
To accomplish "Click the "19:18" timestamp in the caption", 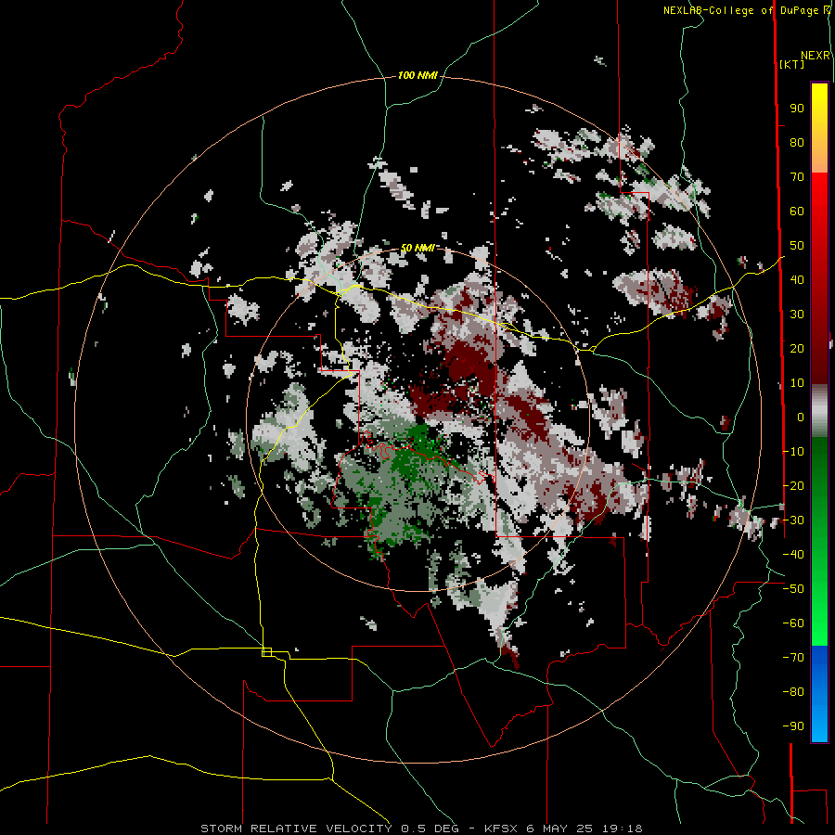I will [622, 829].
